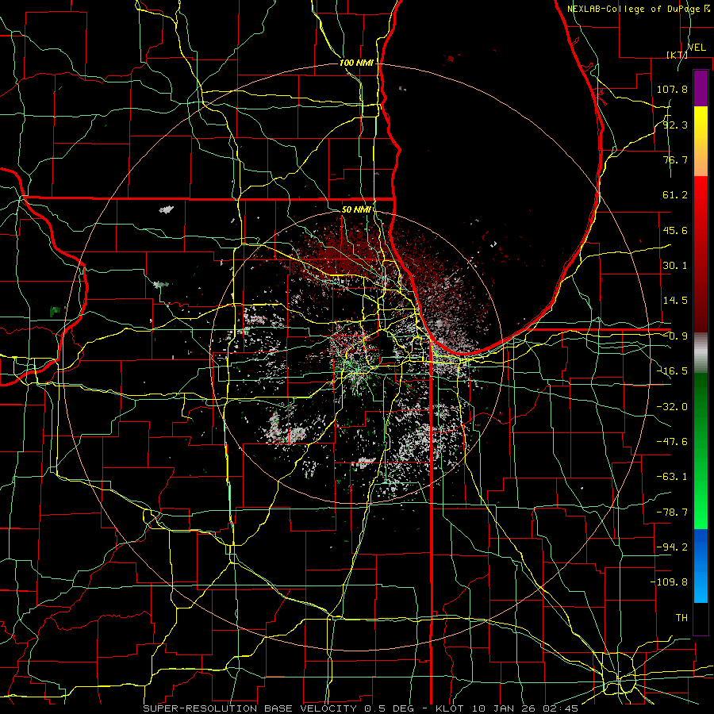Click the -16.5 scale value
The image size is (714, 714).
click(672, 371)
